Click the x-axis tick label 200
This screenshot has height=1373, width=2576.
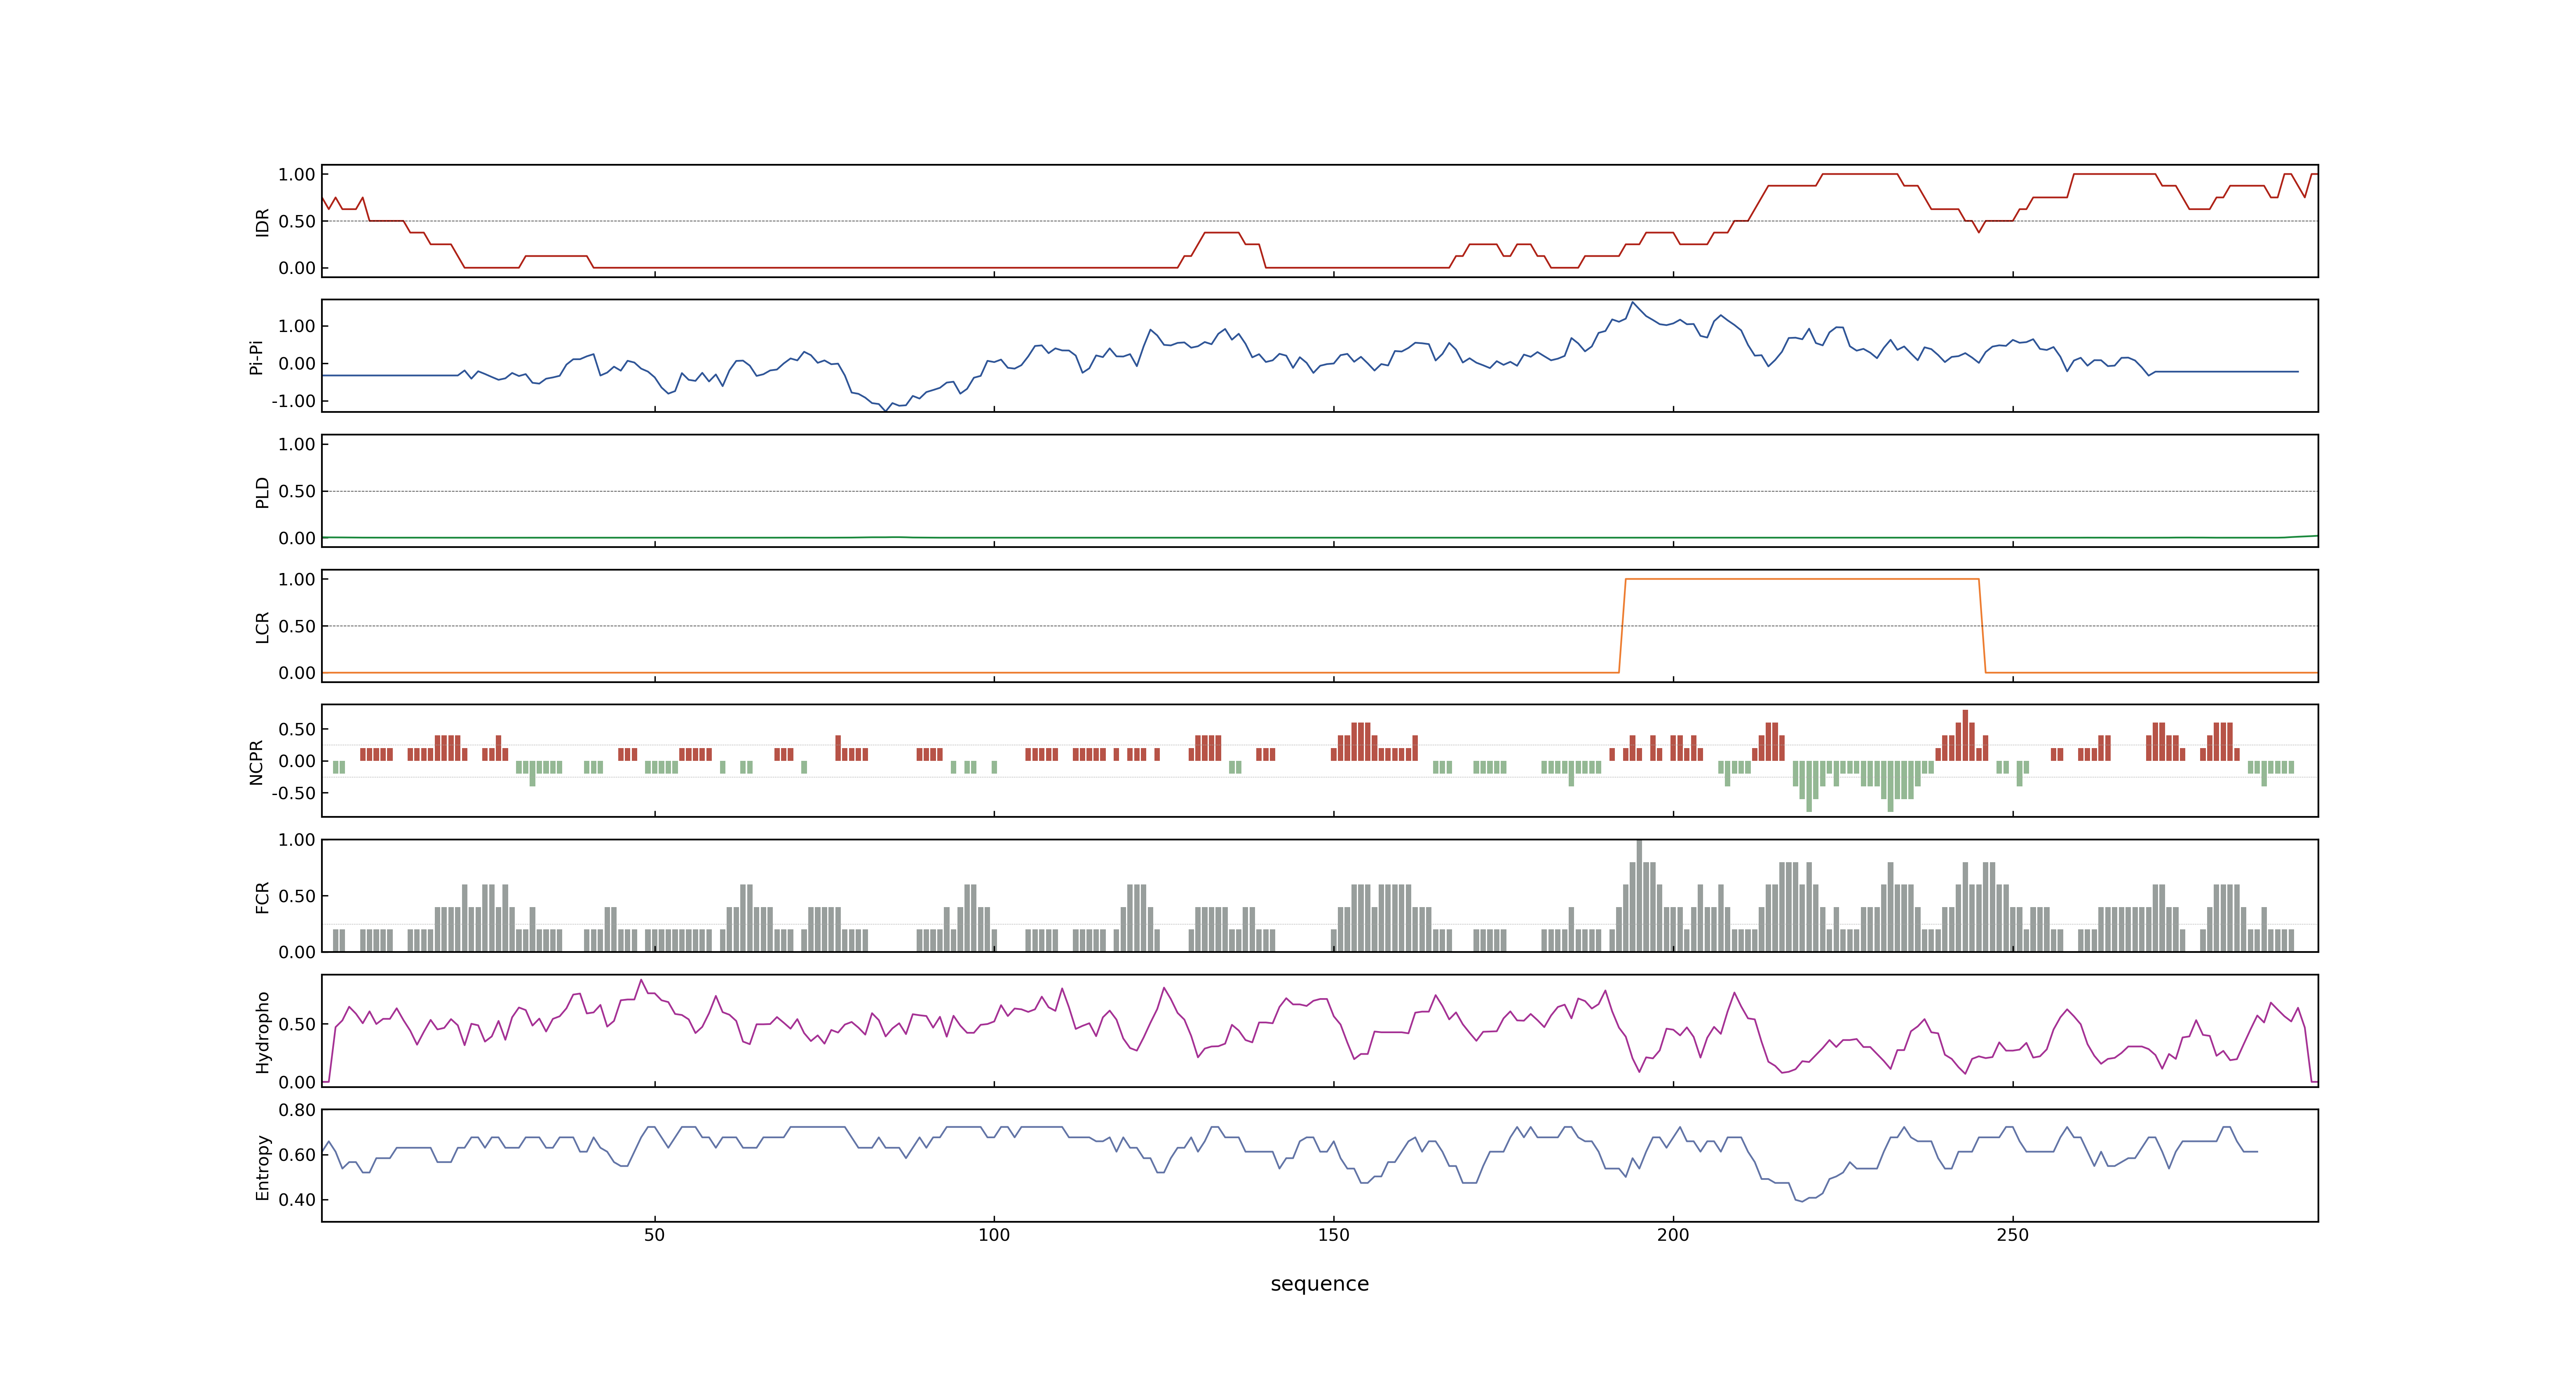(1673, 1235)
